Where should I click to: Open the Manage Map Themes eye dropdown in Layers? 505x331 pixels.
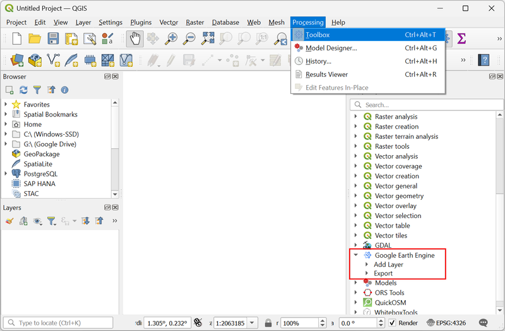pyautogui.click(x=38, y=221)
